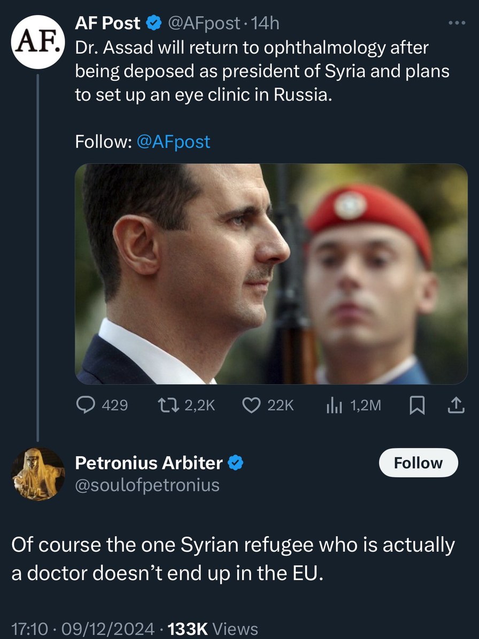Open view analytics bar chart icon

click(334, 405)
